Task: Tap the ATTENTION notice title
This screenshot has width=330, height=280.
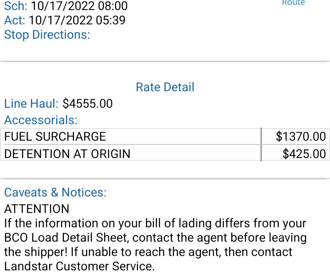Action: click(x=37, y=209)
